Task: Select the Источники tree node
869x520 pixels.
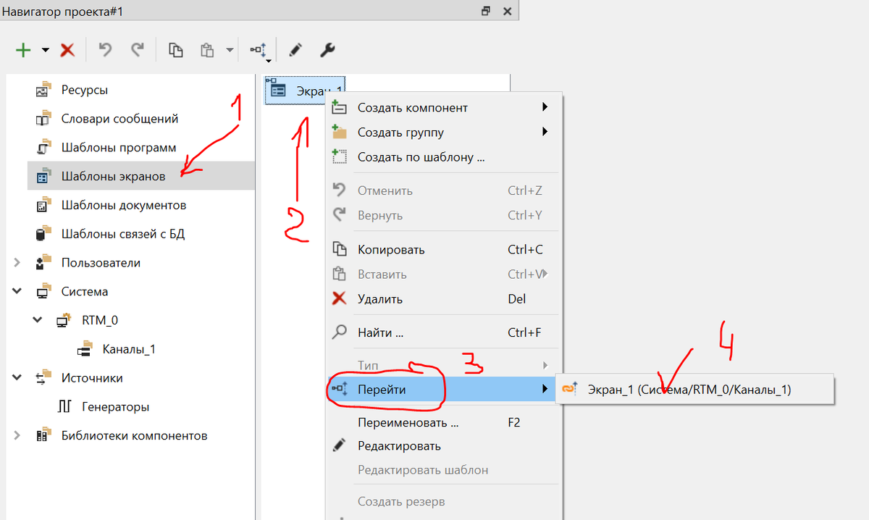Action: point(92,378)
